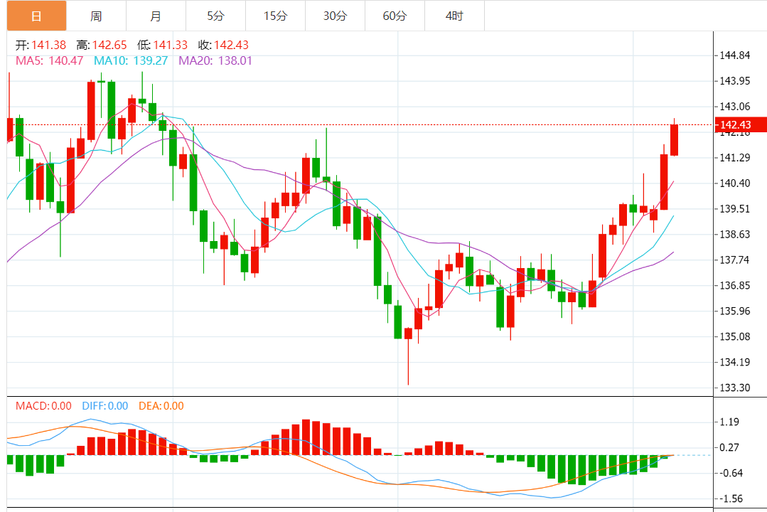
Task: Open the 15分 timeframe tab
Action: tap(275, 16)
